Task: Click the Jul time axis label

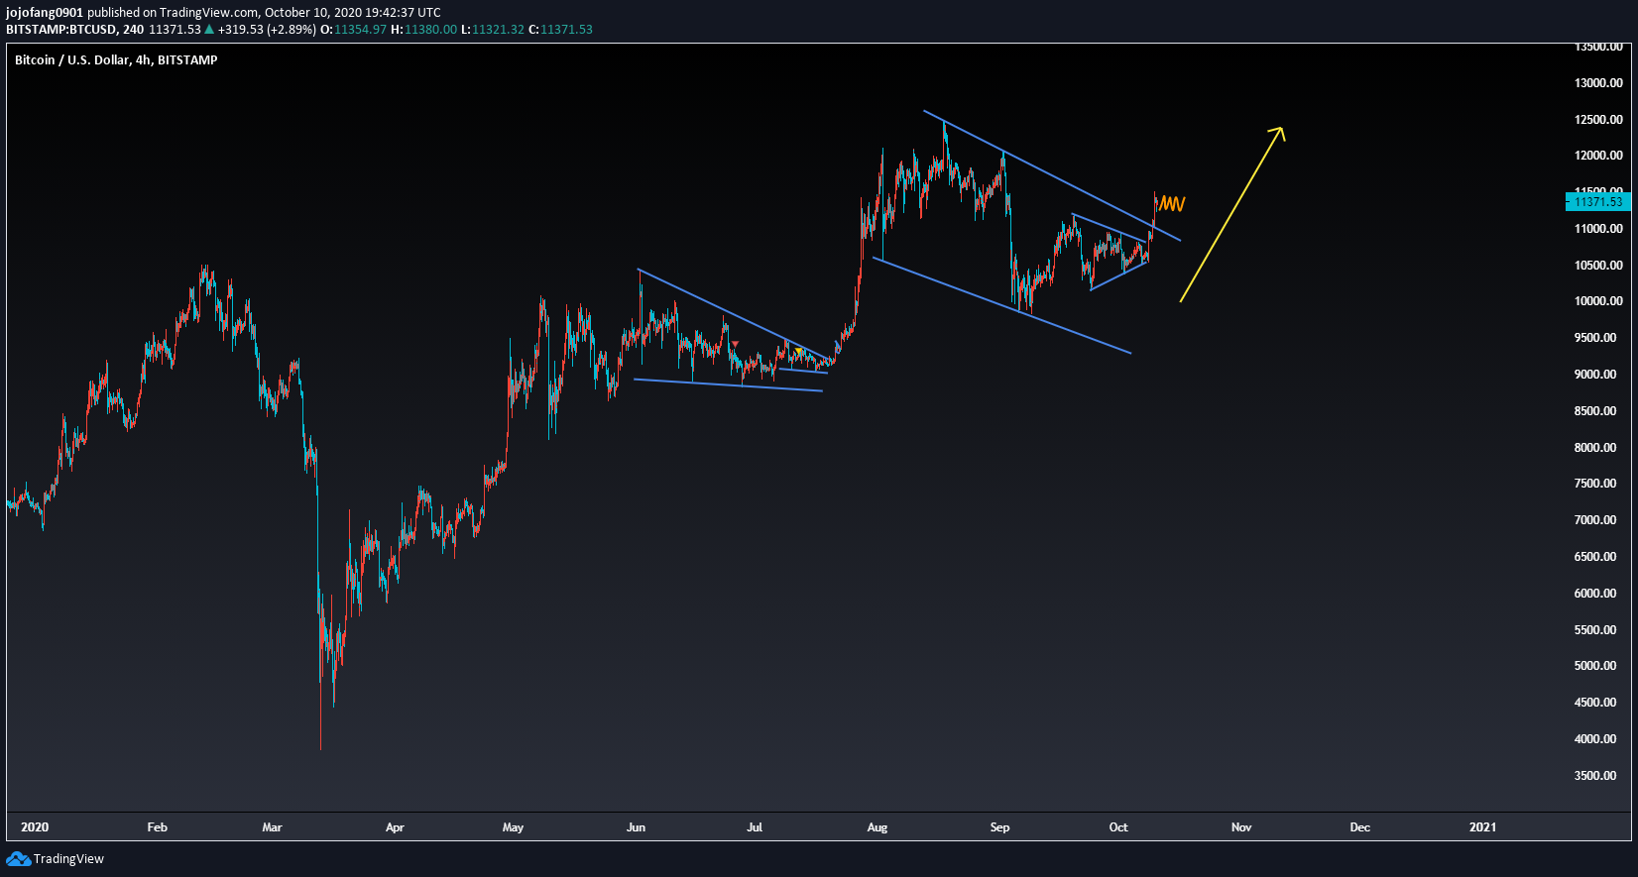Action: click(755, 827)
